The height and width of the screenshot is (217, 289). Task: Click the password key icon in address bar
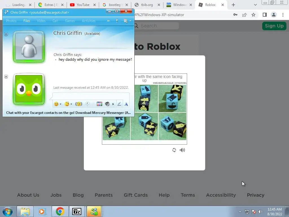[235, 15]
